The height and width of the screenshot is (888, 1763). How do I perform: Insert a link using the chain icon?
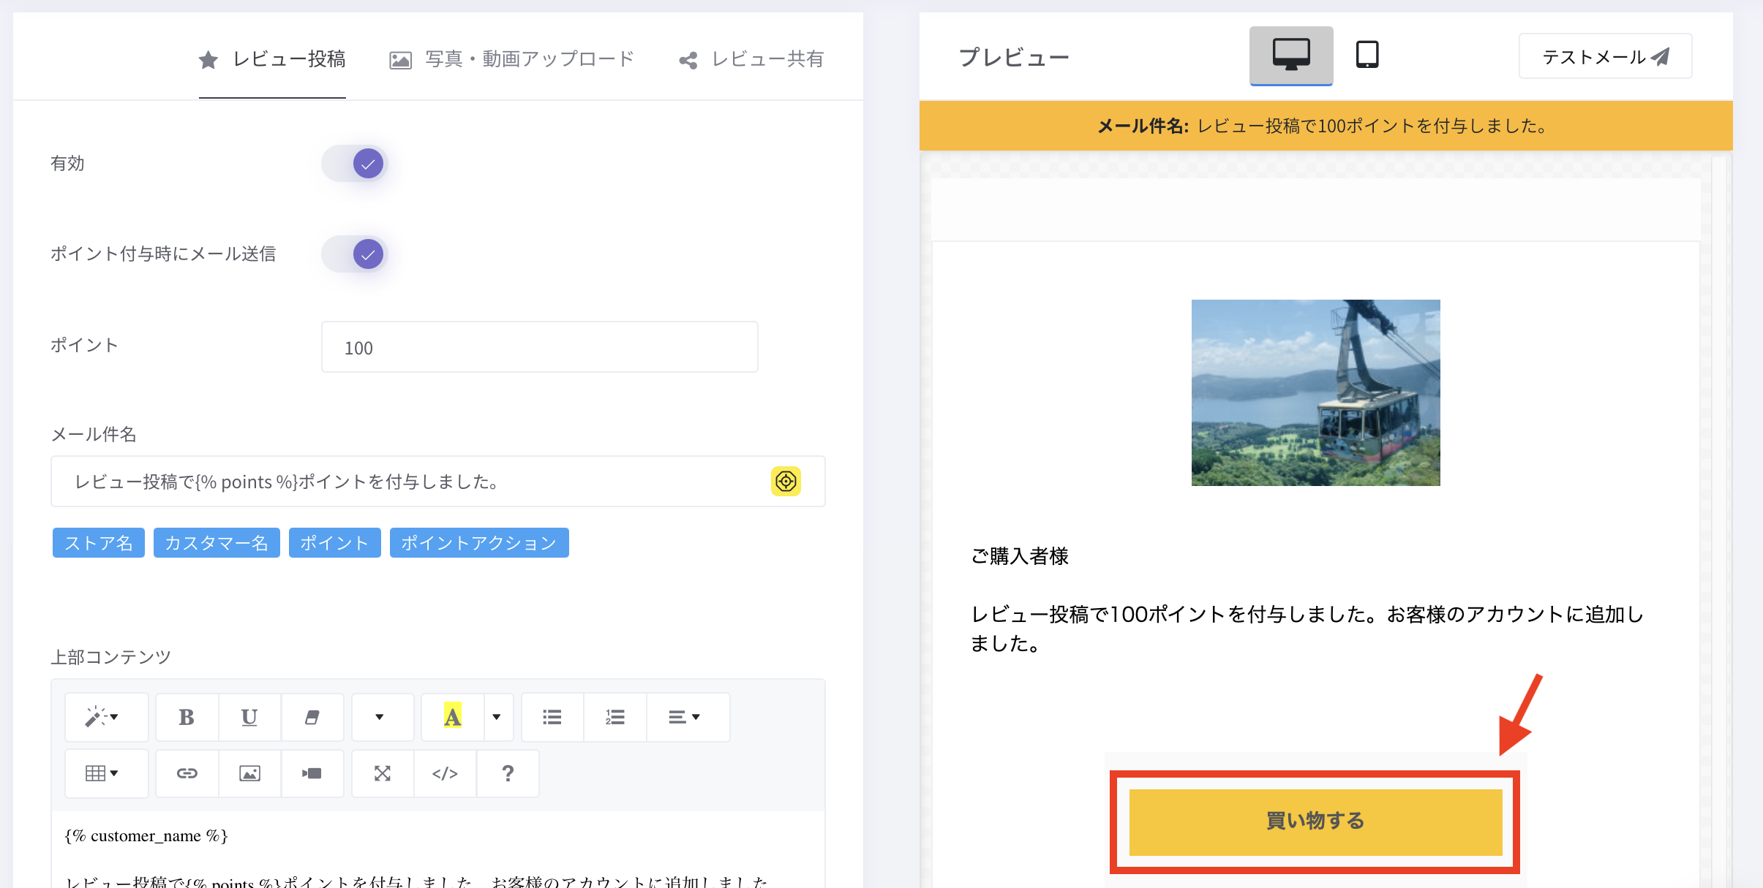187,773
